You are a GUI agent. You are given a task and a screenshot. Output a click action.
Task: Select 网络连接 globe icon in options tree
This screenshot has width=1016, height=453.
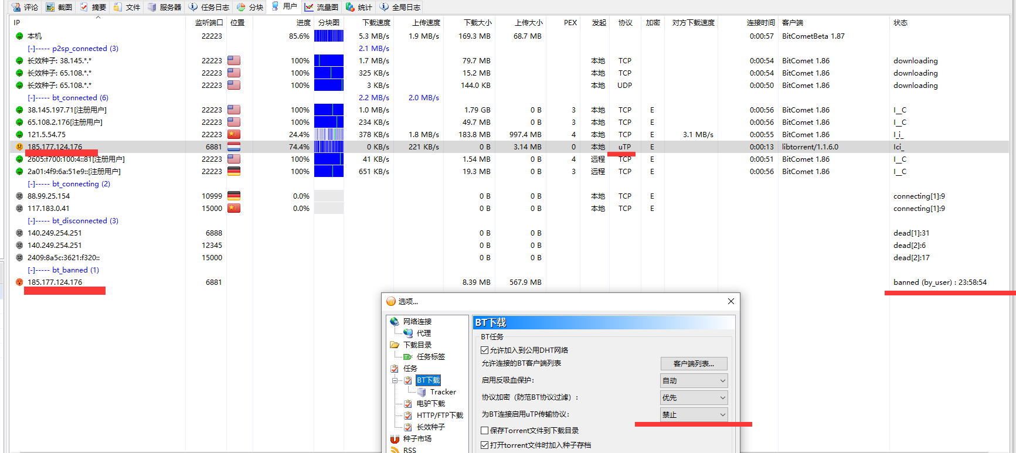(x=395, y=322)
